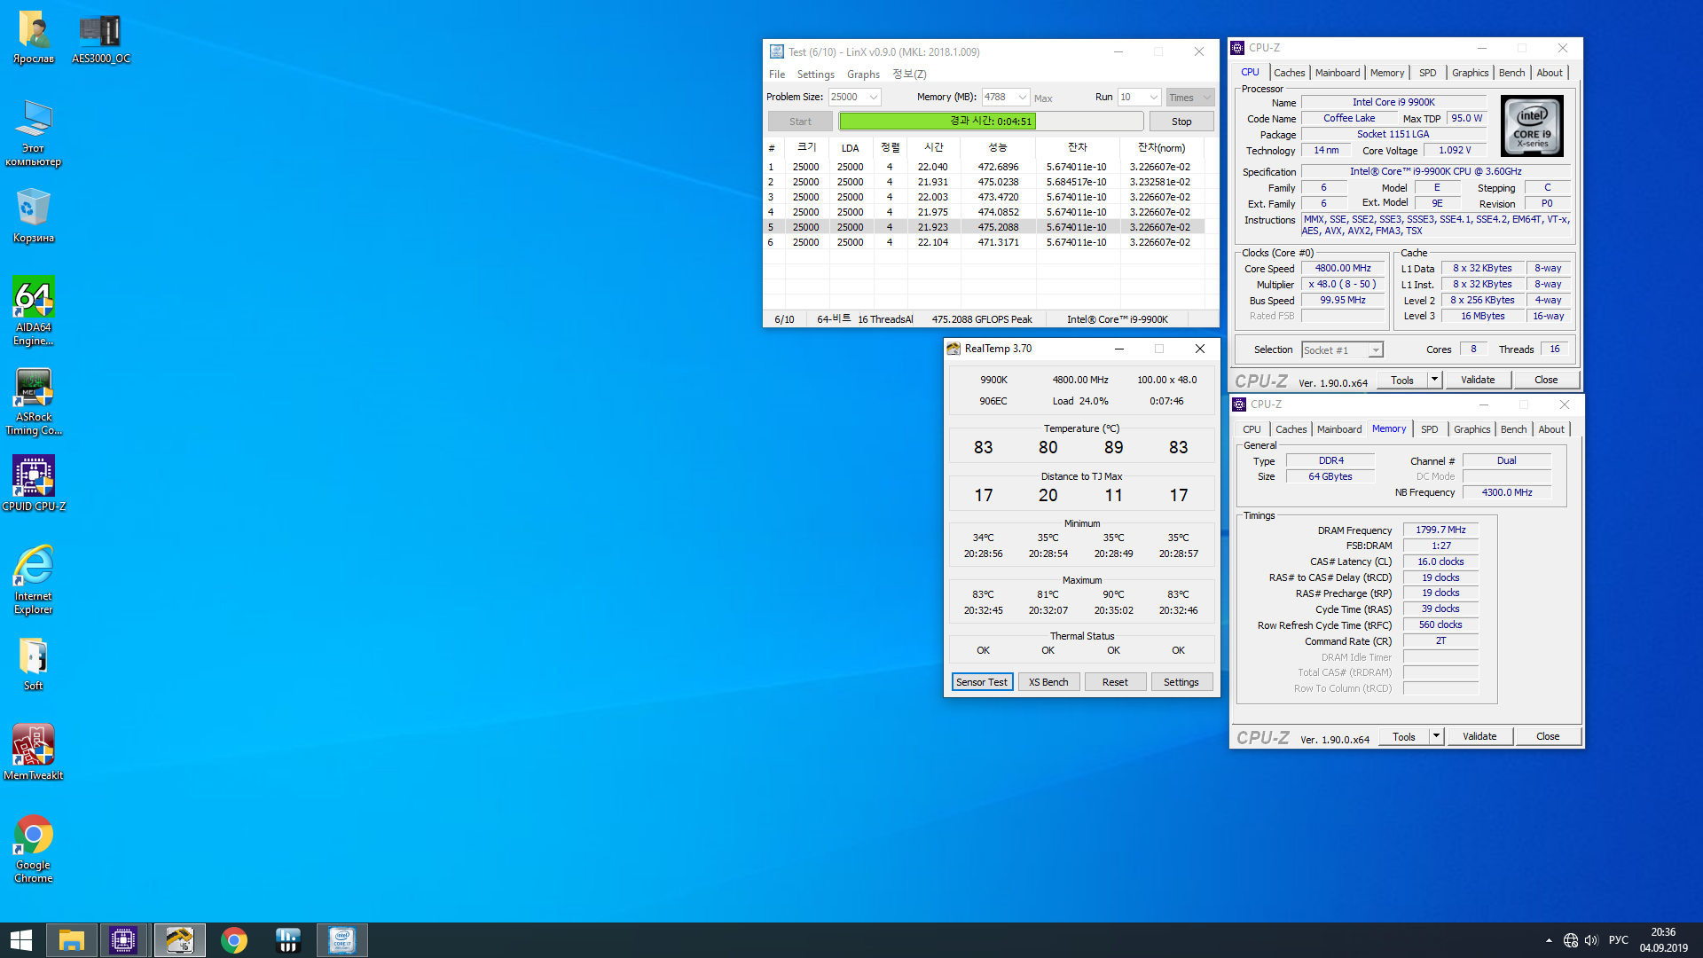The width and height of the screenshot is (1703, 958).
Task: Open ASRock Timing Configurator shortcut
Action: pyautogui.click(x=34, y=389)
